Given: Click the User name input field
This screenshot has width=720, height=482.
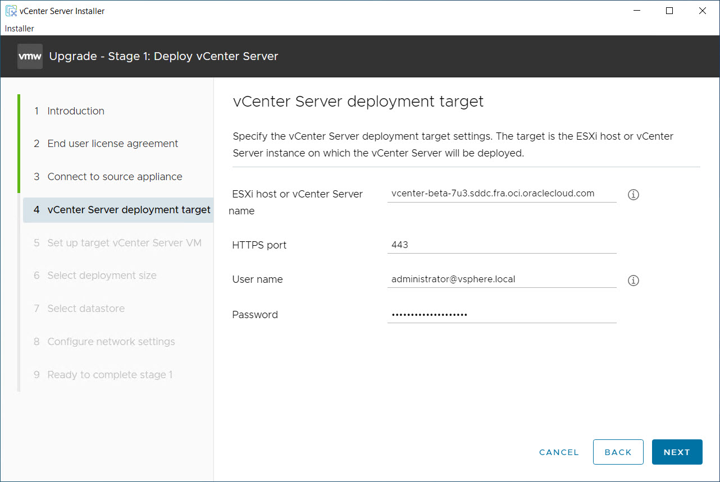Looking at the screenshot, I should tap(502, 279).
